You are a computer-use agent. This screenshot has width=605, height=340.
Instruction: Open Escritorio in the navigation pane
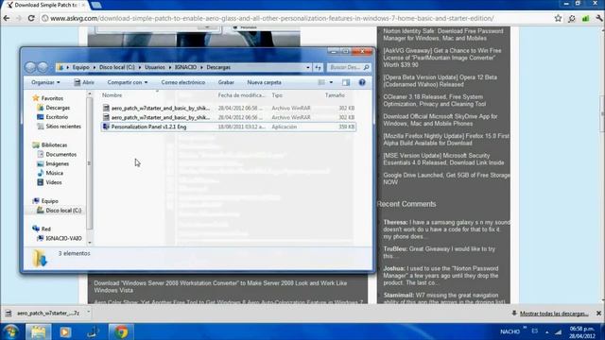[x=53, y=117]
